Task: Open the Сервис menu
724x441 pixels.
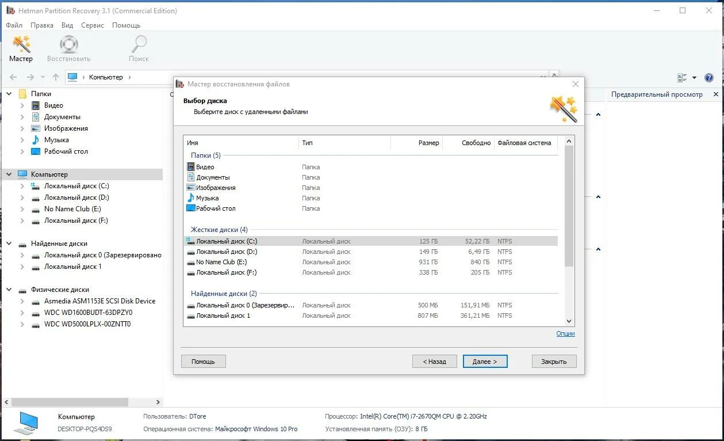Action: click(93, 25)
